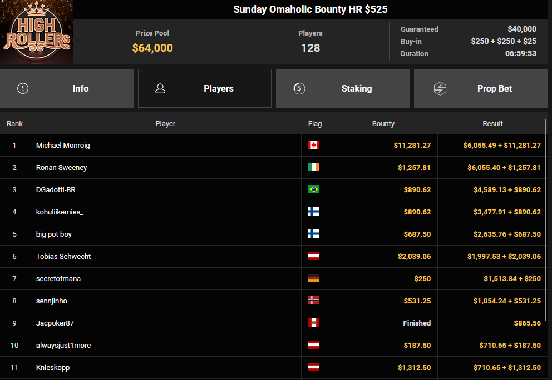Click the Players person icon
Screen dimensions: 552x380
click(x=160, y=88)
